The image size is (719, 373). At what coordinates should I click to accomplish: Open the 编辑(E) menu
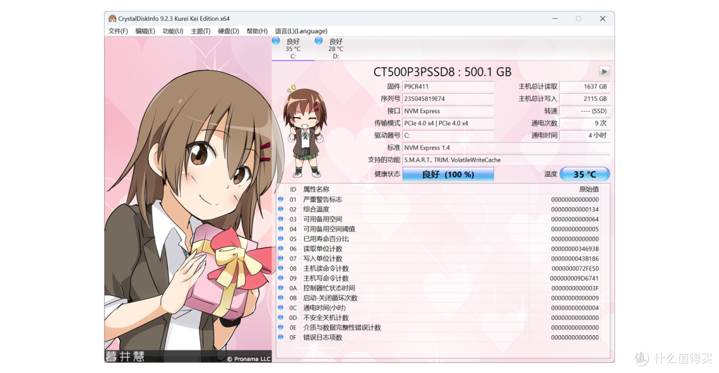click(145, 31)
